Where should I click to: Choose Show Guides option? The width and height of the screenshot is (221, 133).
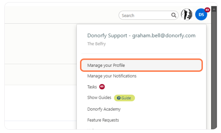pyautogui.click(x=99, y=98)
